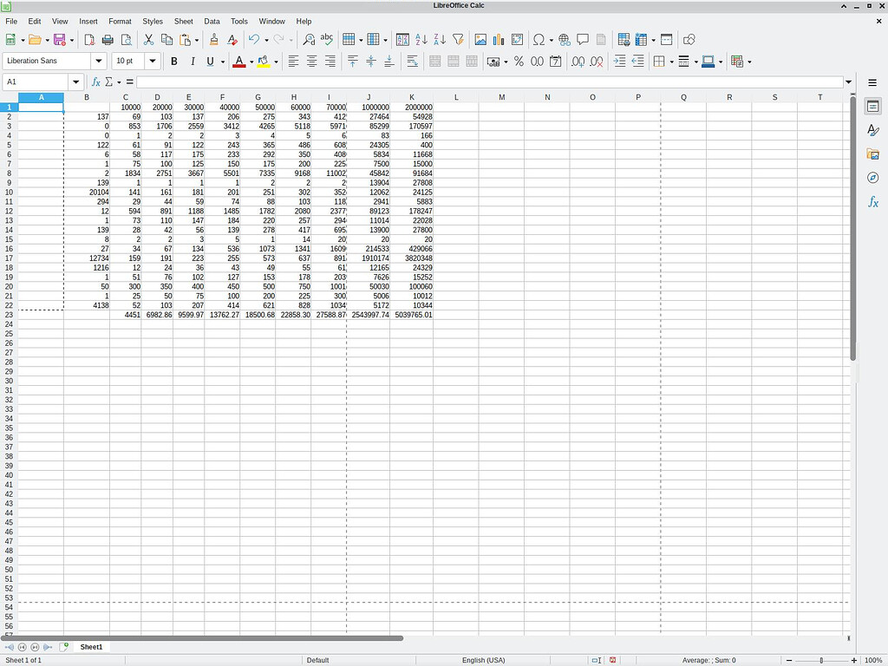Screen dimensions: 888x666
Task: Check spelling with the spellcheck icon
Action: tap(327, 39)
